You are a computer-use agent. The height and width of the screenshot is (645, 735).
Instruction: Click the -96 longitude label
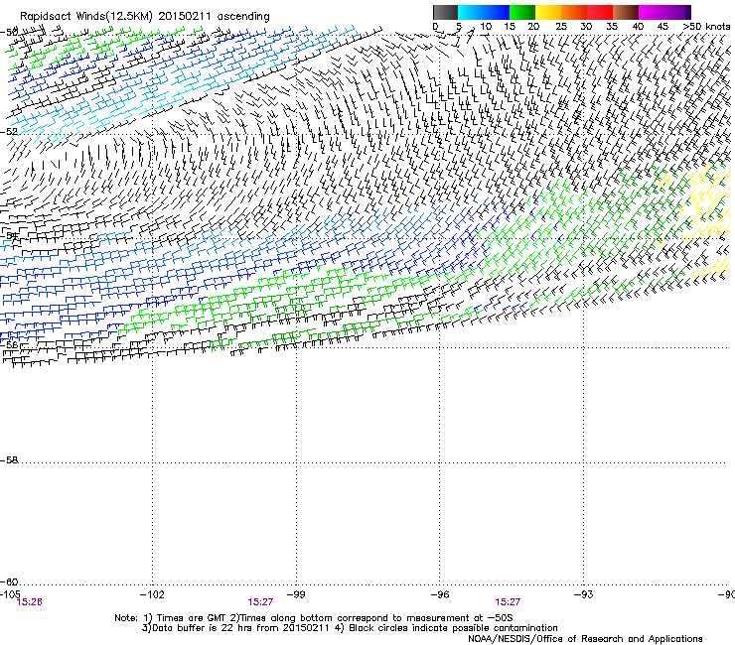pyautogui.click(x=440, y=594)
